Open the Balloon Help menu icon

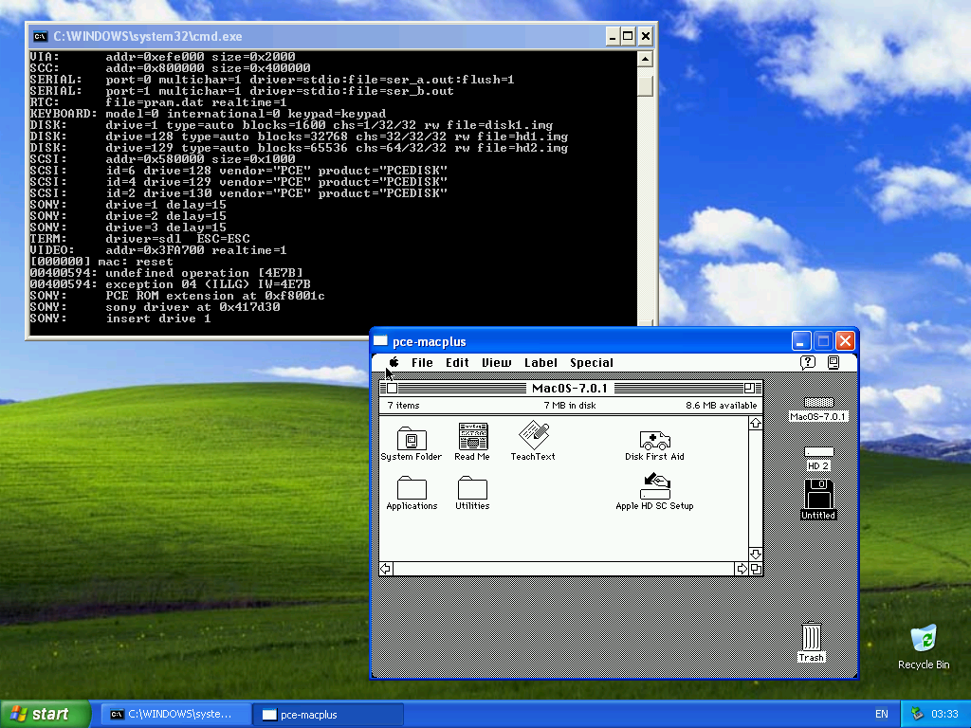pos(808,362)
